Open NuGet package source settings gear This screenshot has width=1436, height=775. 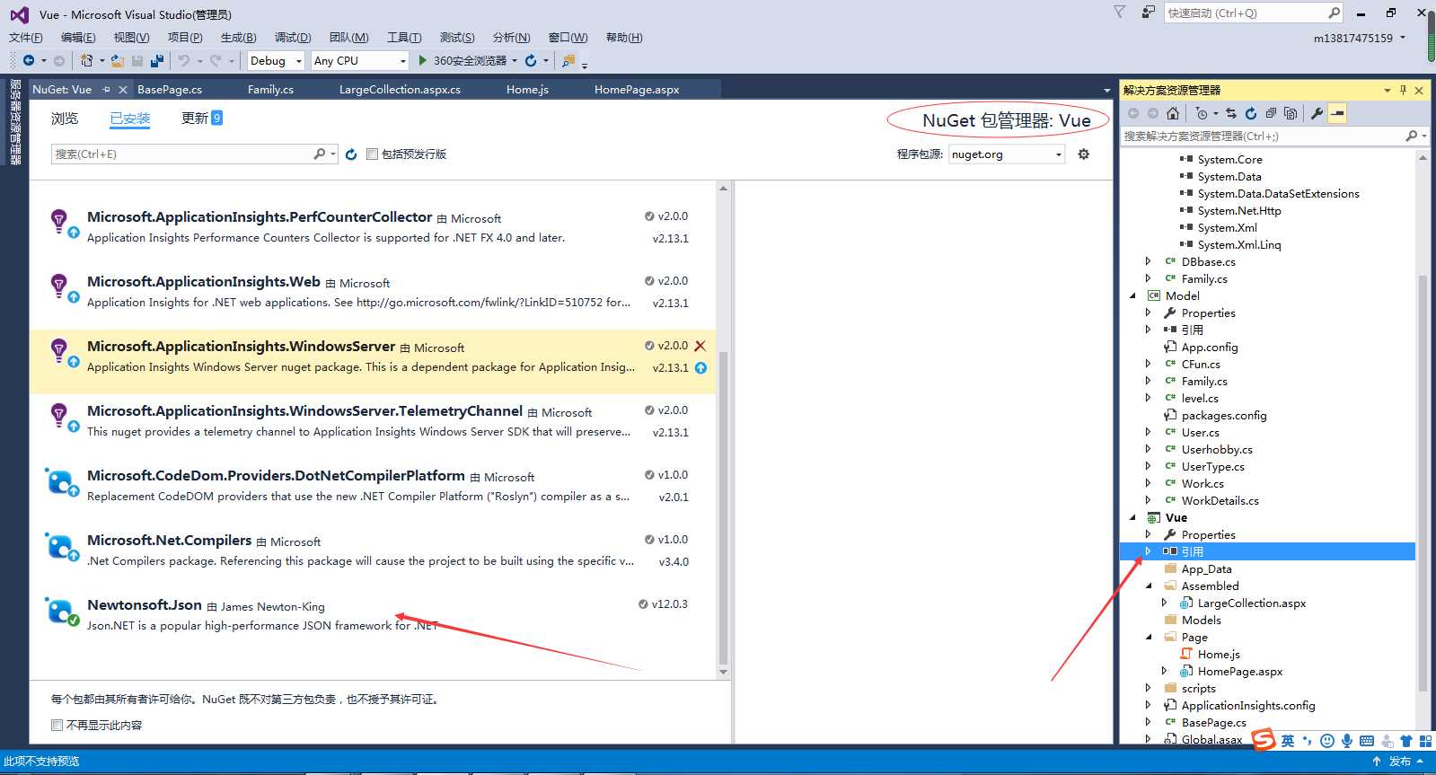click(1084, 154)
